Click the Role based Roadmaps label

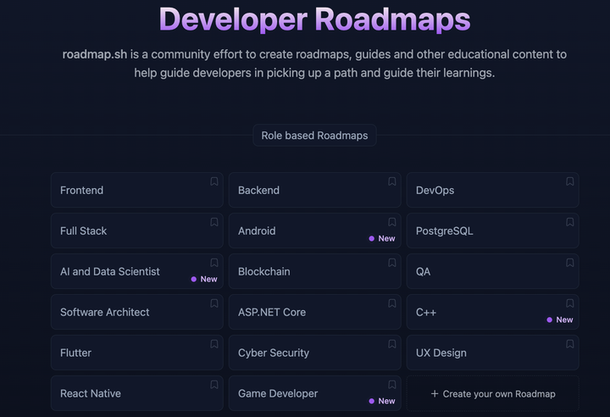pyautogui.click(x=314, y=135)
